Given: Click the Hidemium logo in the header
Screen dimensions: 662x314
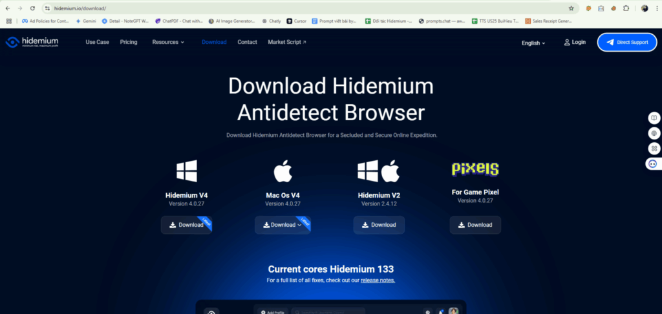Looking at the screenshot, I should pyautogui.click(x=32, y=42).
